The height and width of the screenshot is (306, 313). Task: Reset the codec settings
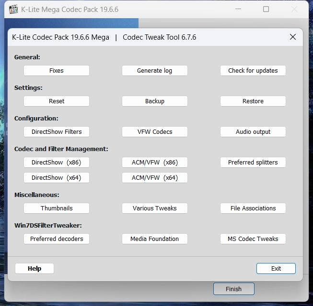click(x=57, y=101)
